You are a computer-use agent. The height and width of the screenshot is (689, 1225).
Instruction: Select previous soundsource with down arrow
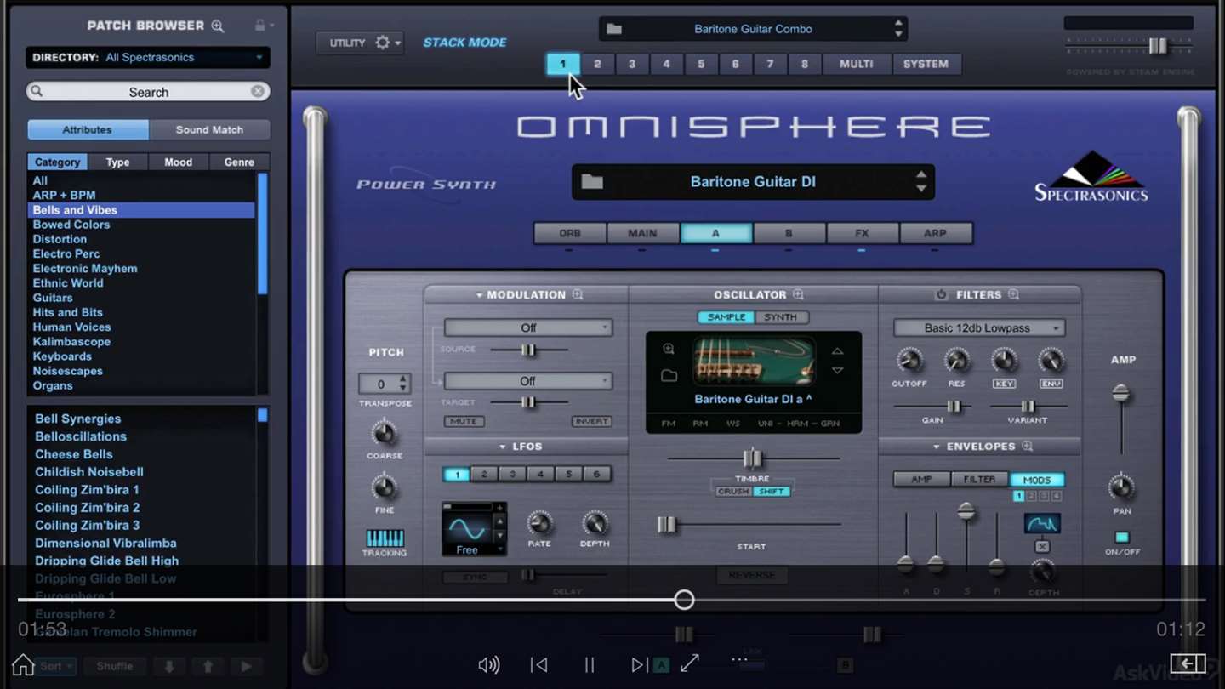click(838, 371)
